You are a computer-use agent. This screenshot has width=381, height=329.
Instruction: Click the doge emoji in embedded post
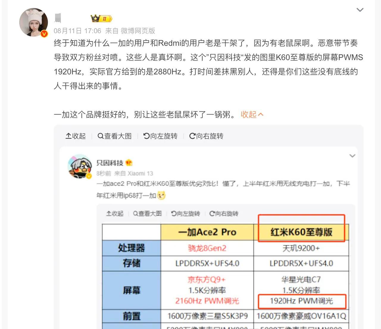[161, 195]
